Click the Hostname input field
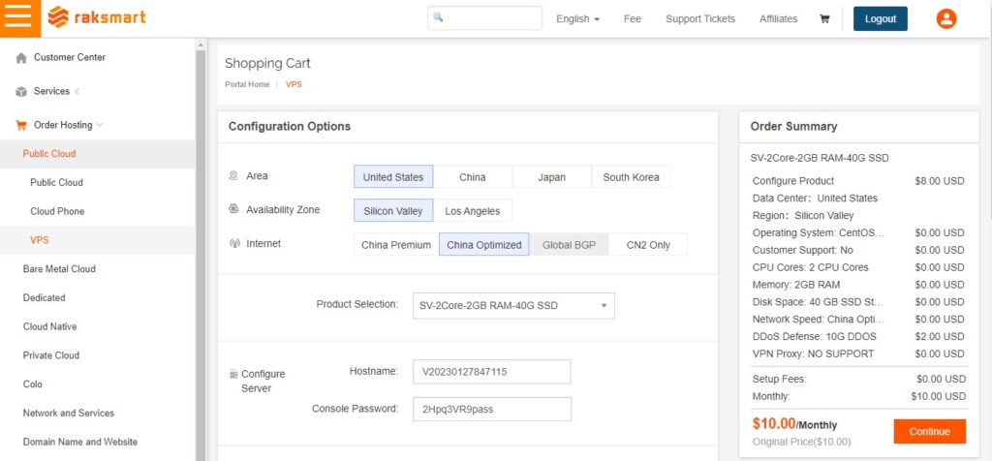 [x=491, y=372]
